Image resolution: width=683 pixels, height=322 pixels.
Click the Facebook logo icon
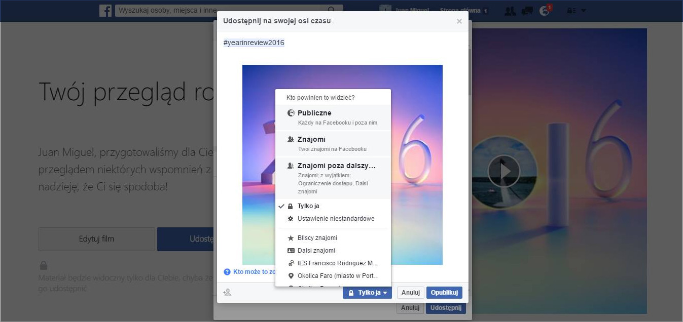point(105,11)
